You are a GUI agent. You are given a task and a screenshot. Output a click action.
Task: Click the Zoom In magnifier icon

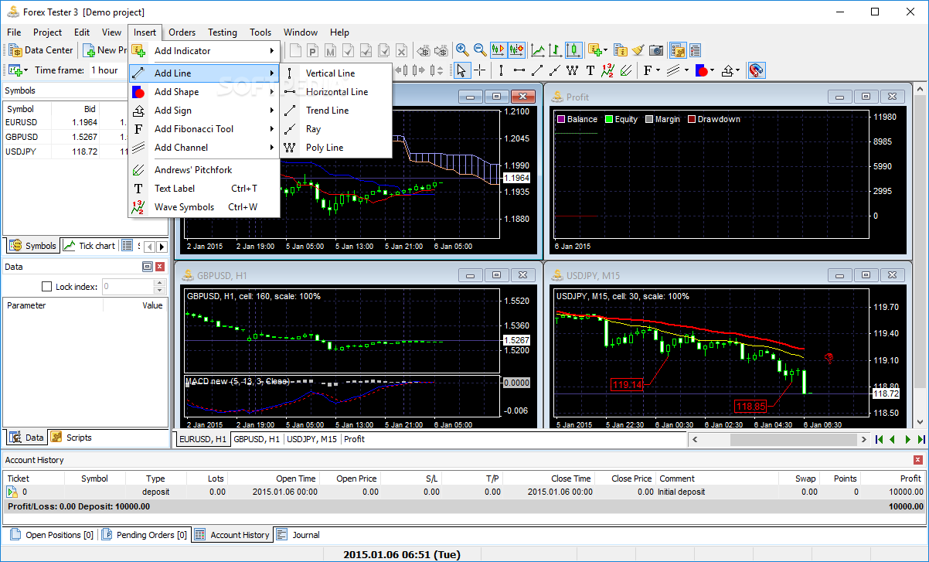click(462, 50)
